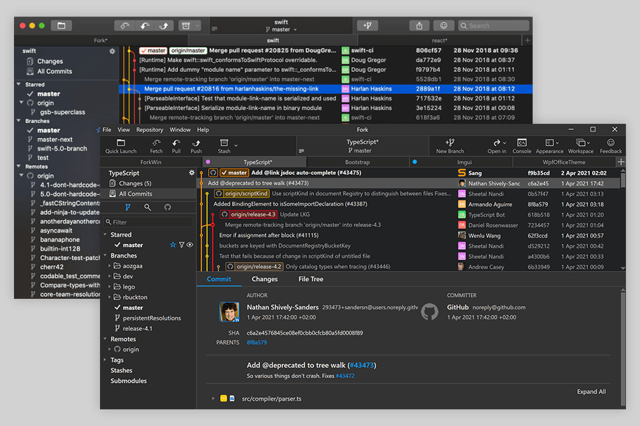Collapse Branches section in TypeScript sidebar

(x=105, y=255)
